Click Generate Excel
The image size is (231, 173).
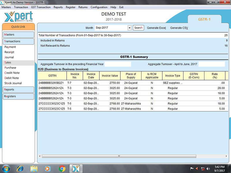(157, 28)
